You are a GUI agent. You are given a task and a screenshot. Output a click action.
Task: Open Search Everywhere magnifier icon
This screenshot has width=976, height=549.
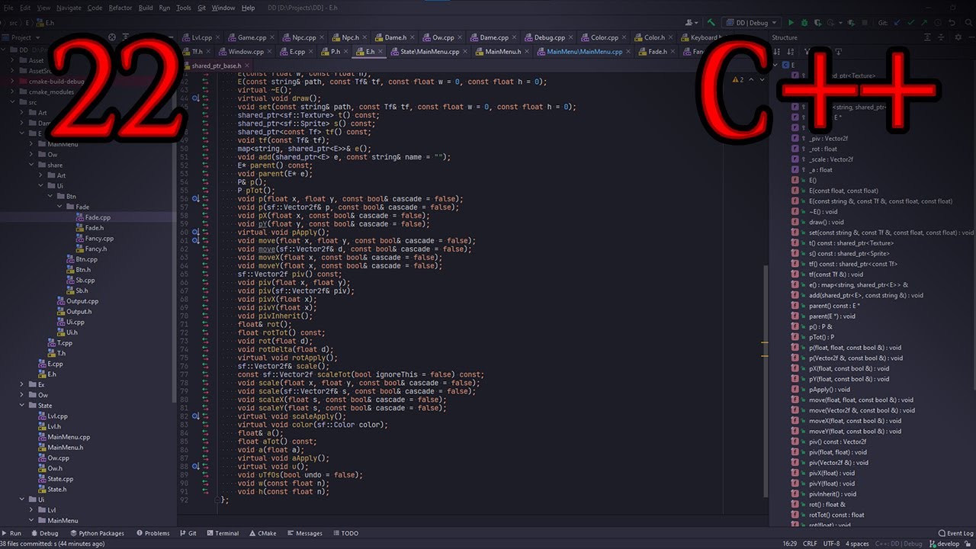967,23
